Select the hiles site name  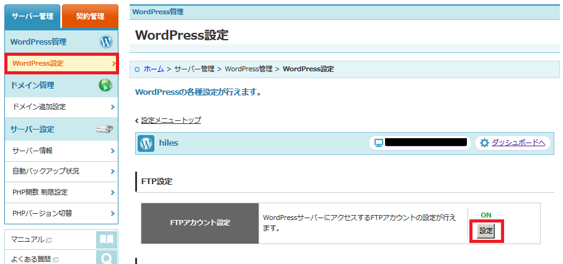click(169, 143)
